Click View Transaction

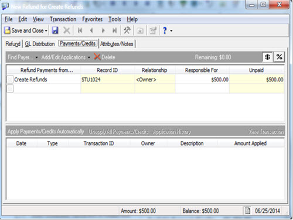tap(266, 132)
